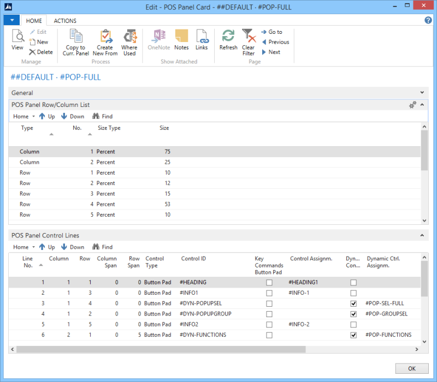Switch to the ACTIONS ribbon tab
Viewport: 437px width, 382px height.
(65, 21)
